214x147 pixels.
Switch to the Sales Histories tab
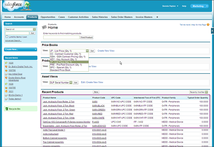(100, 17)
